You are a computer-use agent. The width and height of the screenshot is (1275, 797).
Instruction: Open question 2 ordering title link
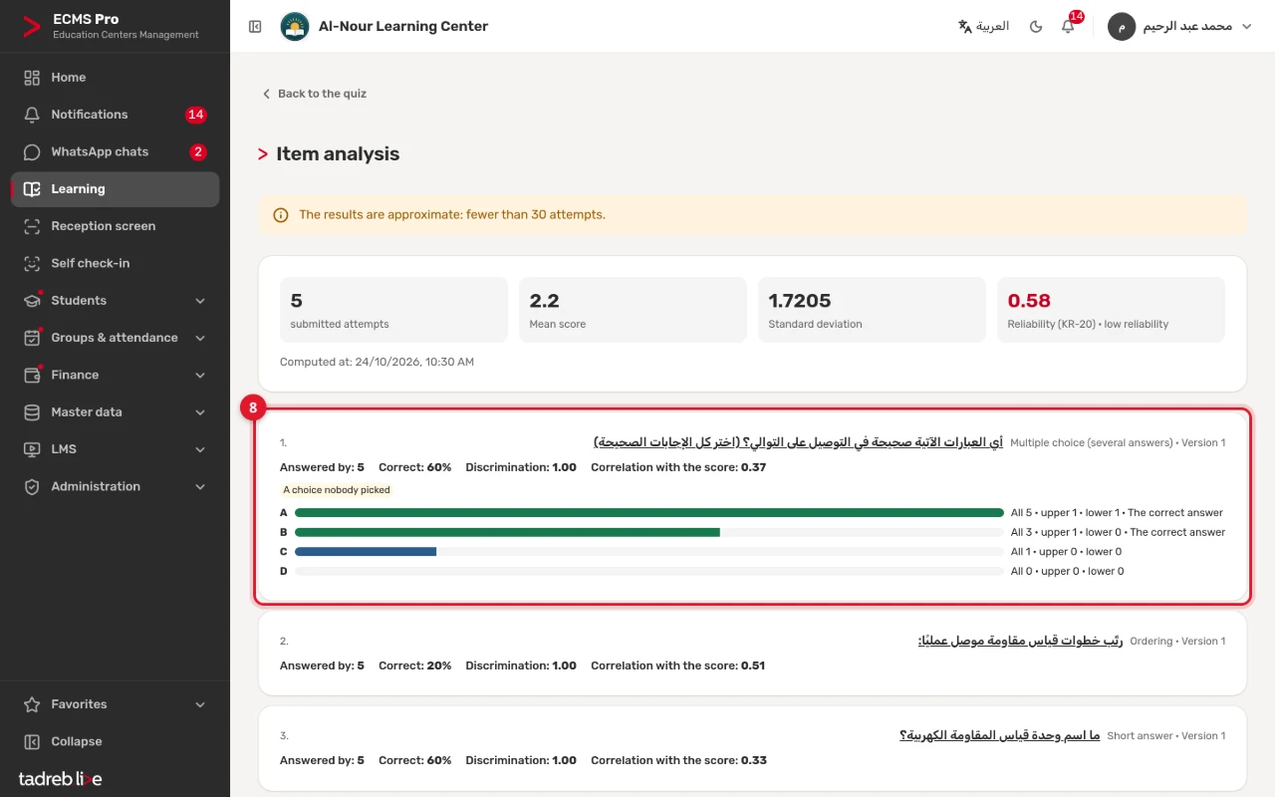pos(1020,641)
